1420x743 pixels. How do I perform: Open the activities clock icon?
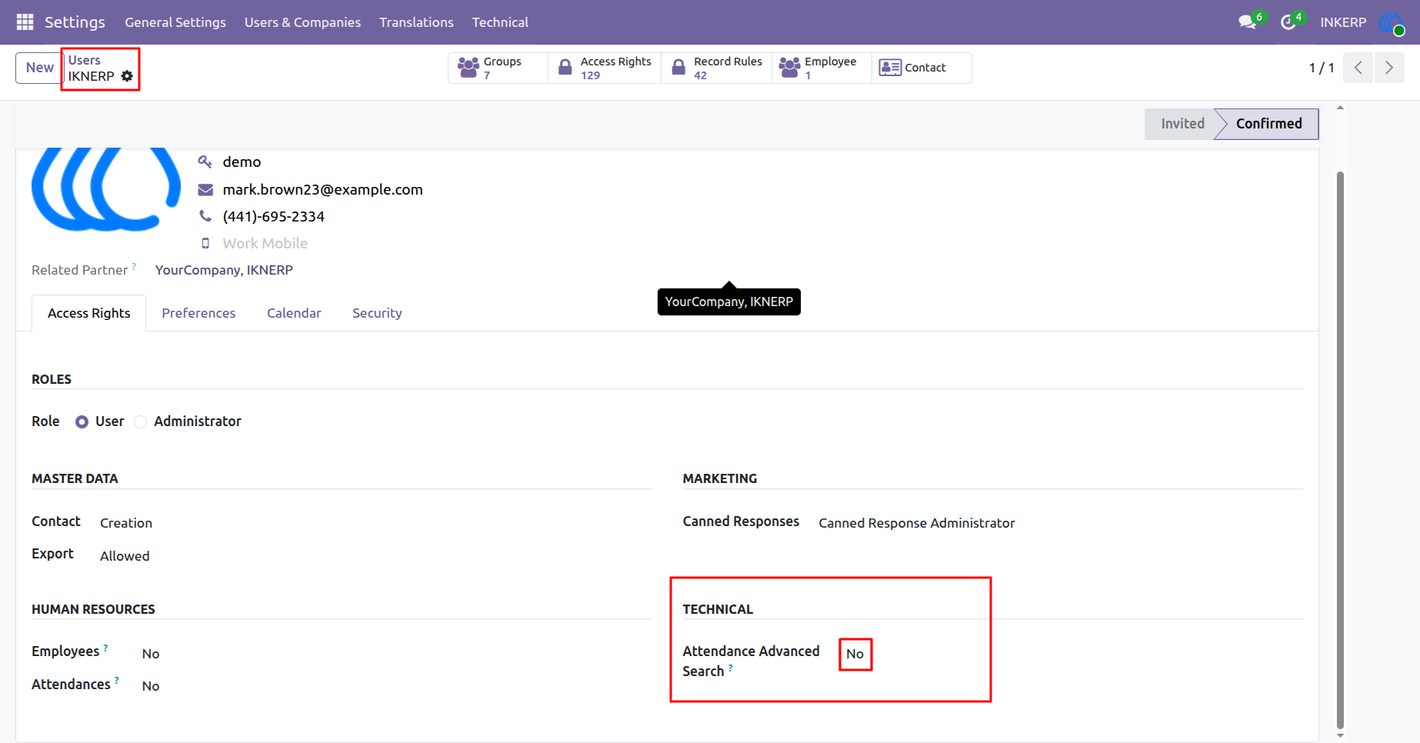tap(1288, 22)
